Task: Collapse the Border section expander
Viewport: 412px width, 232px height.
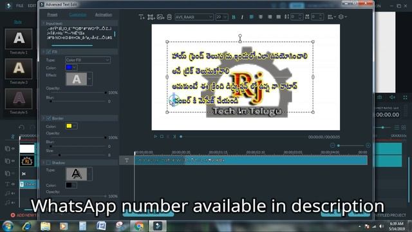Action: 43,118
